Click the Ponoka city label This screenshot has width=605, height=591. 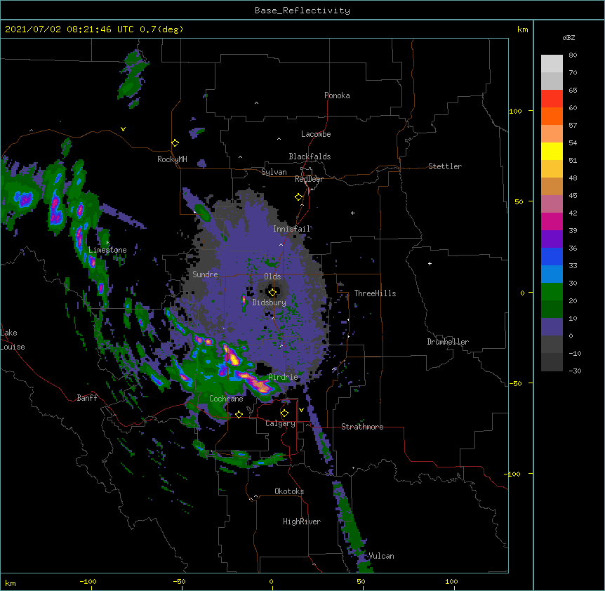pos(337,95)
